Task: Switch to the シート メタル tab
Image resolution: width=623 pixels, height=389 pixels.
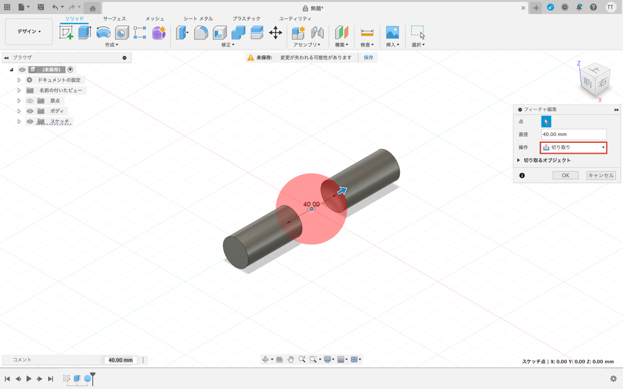Action: click(x=198, y=19)
